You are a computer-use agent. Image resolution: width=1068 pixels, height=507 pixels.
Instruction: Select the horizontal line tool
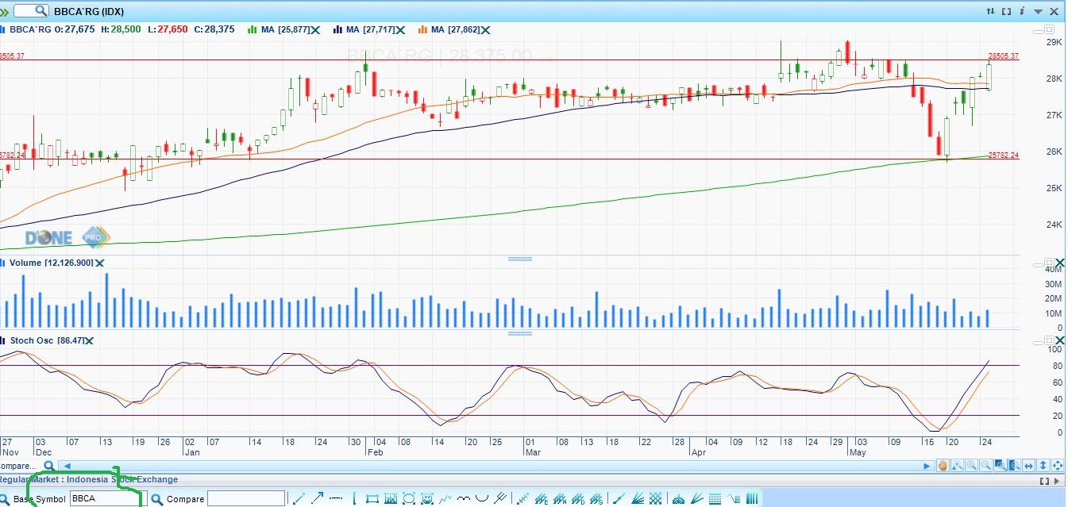click(x=336, y=498)
